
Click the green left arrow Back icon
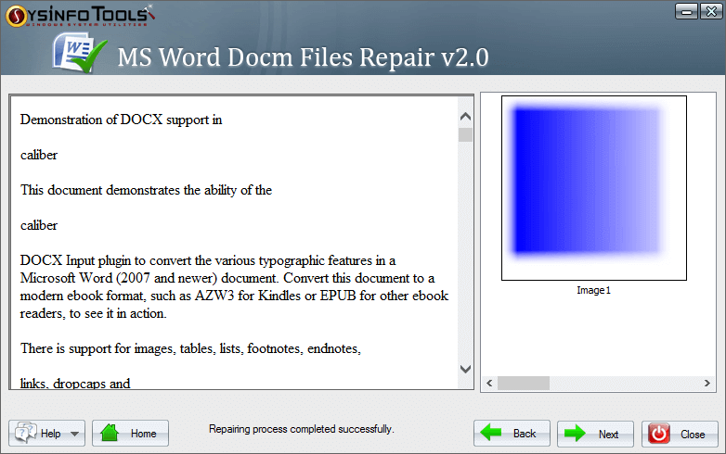pos(491,433)
